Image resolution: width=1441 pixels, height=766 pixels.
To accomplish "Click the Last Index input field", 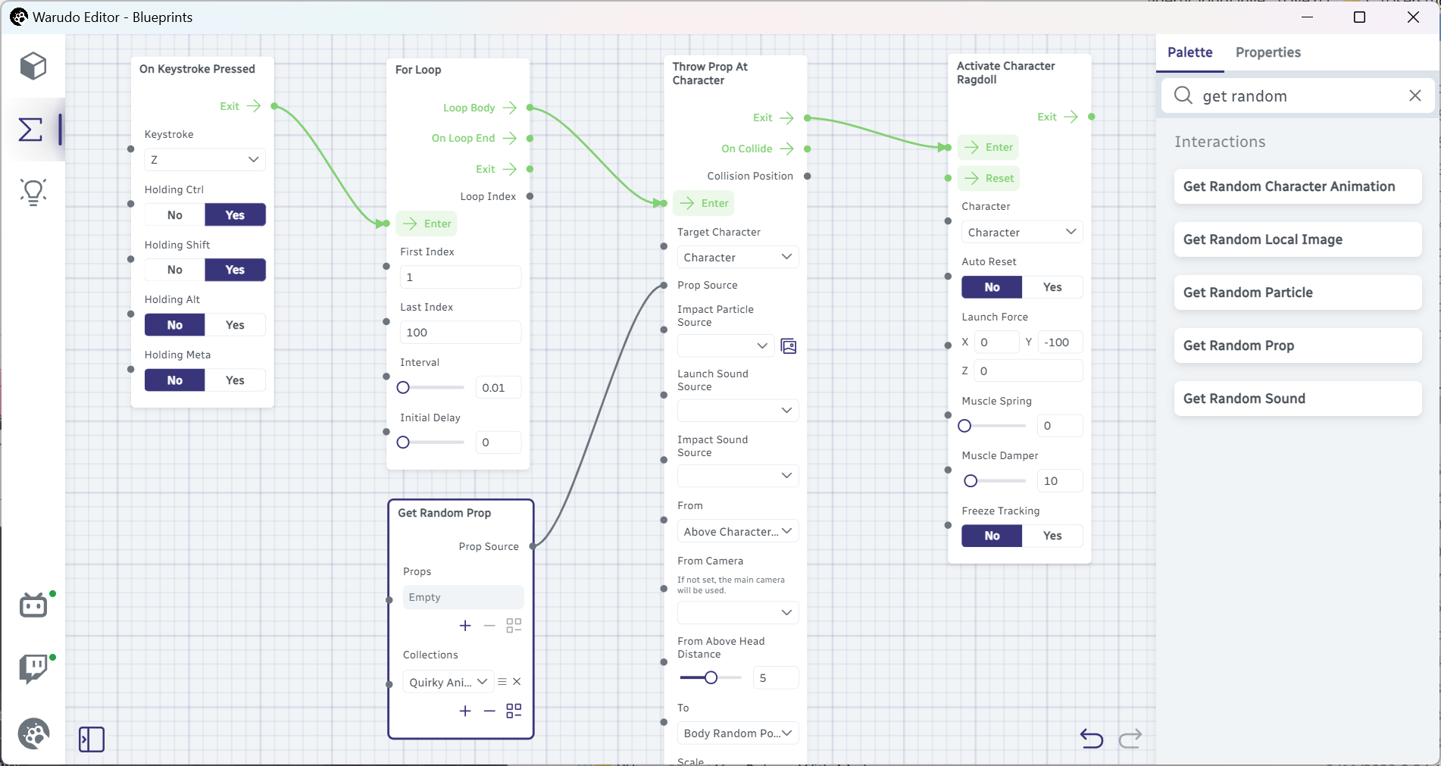I will point(461,333).
